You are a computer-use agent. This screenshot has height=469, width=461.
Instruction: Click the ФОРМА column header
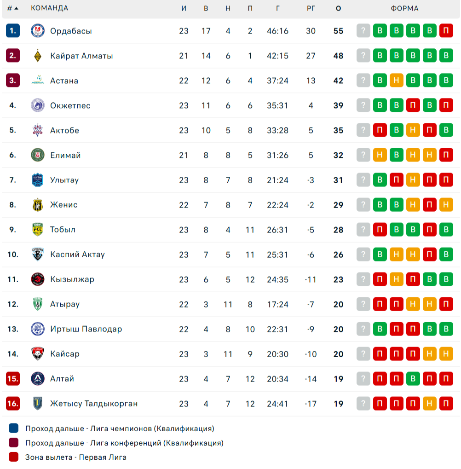pyautogui.click(x=405, y=8)
